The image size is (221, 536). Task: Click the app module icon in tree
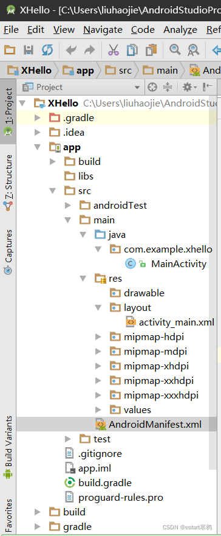[55, 147]
